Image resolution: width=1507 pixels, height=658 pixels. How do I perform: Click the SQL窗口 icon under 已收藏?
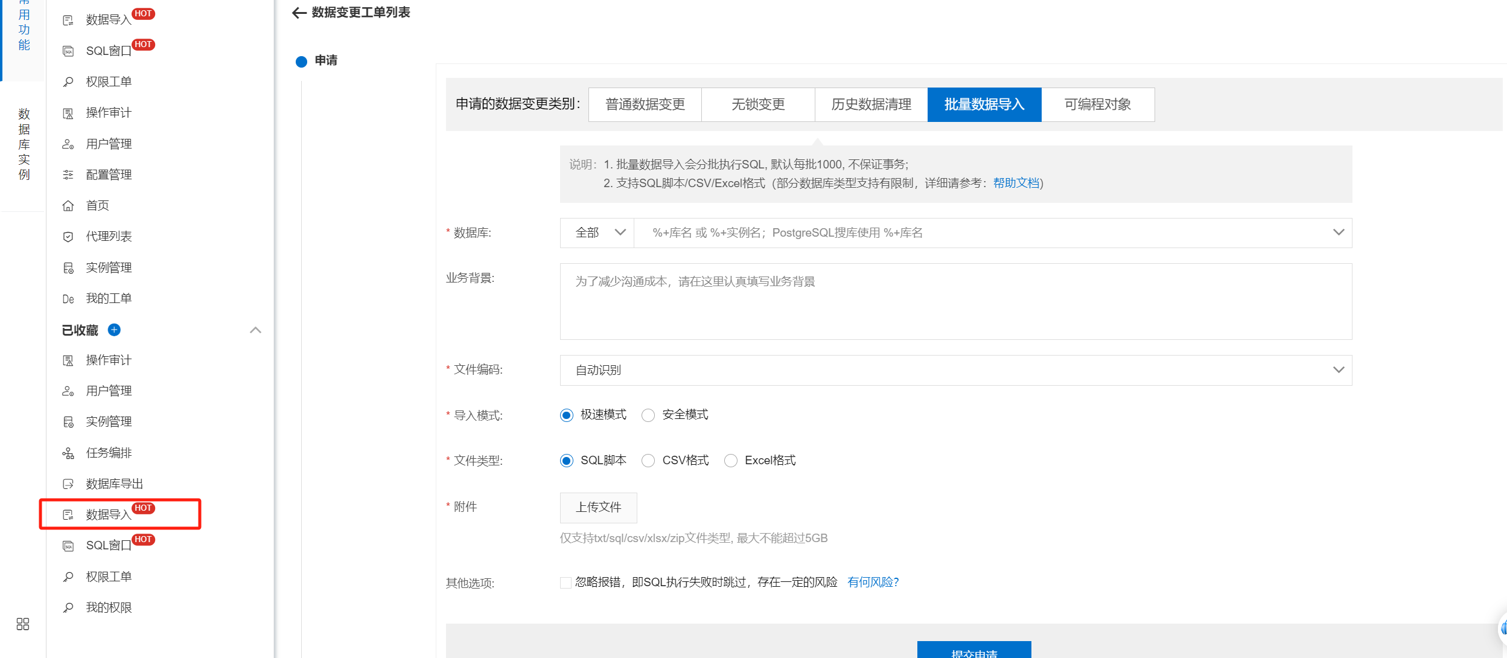pos(68,546)
